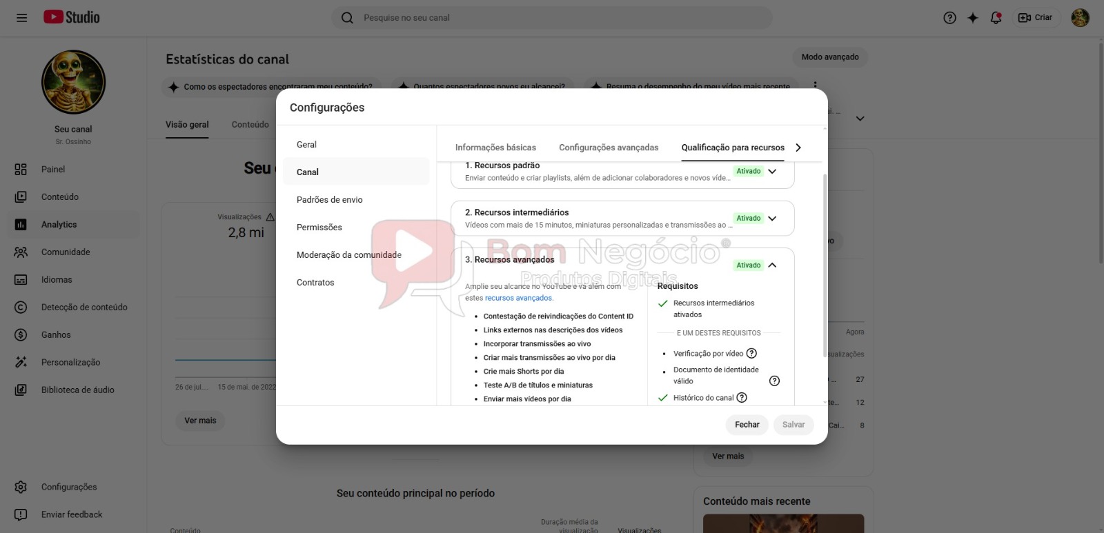Open Idiomas icon in sidebar
Viewport: 1104px width, 533px height.
coord(21,280)
